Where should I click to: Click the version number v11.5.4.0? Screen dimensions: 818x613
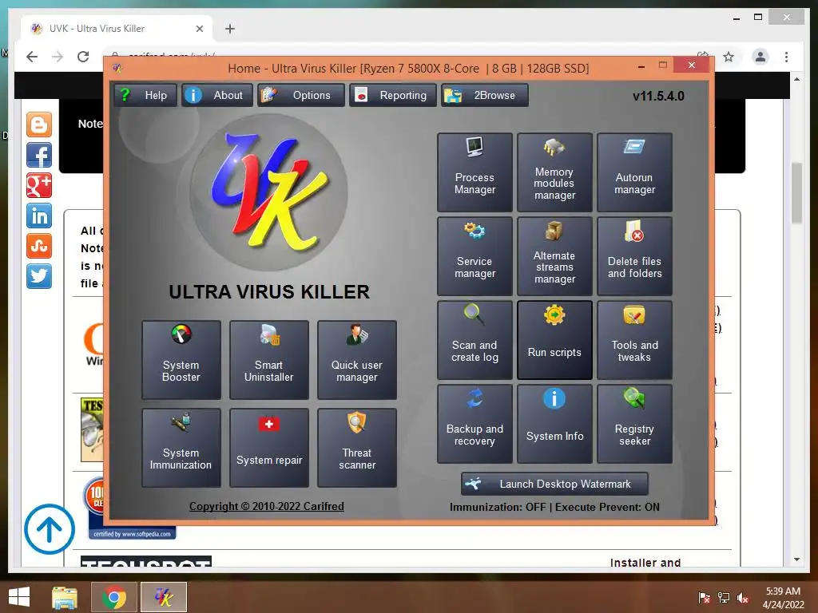click(658, 96)
